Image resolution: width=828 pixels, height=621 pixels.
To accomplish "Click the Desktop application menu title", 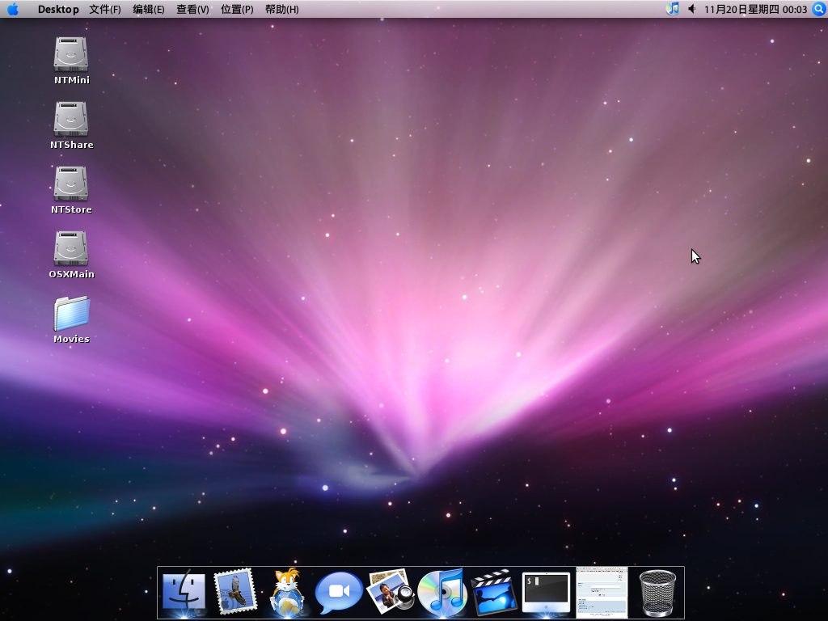I will 58,10.
